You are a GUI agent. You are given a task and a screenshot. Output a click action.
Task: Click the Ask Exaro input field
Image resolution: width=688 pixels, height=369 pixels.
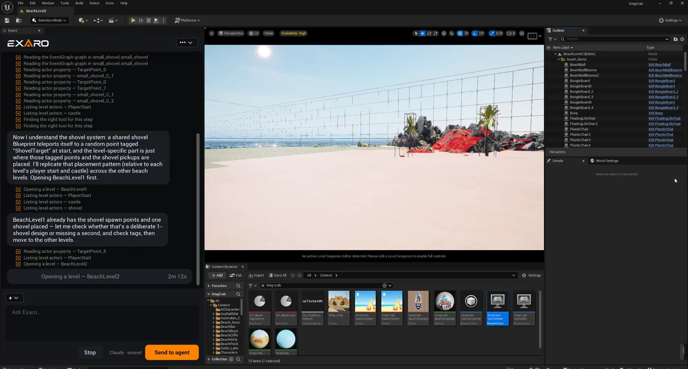tap(102, 323)
